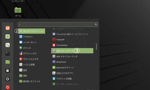Click the green Welcome screen Mint icon
150x90 pixels.
tap(54, 67)
